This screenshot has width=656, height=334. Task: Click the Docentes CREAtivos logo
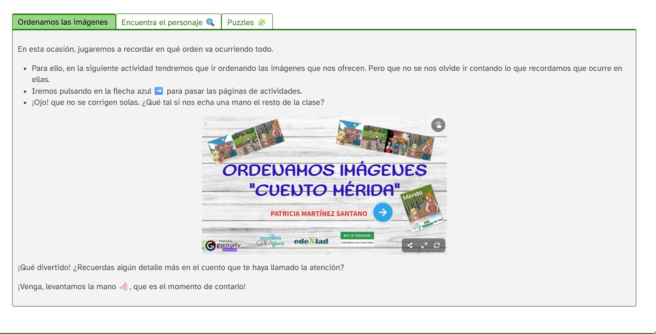pyautogui.click(x=270, y=241)
